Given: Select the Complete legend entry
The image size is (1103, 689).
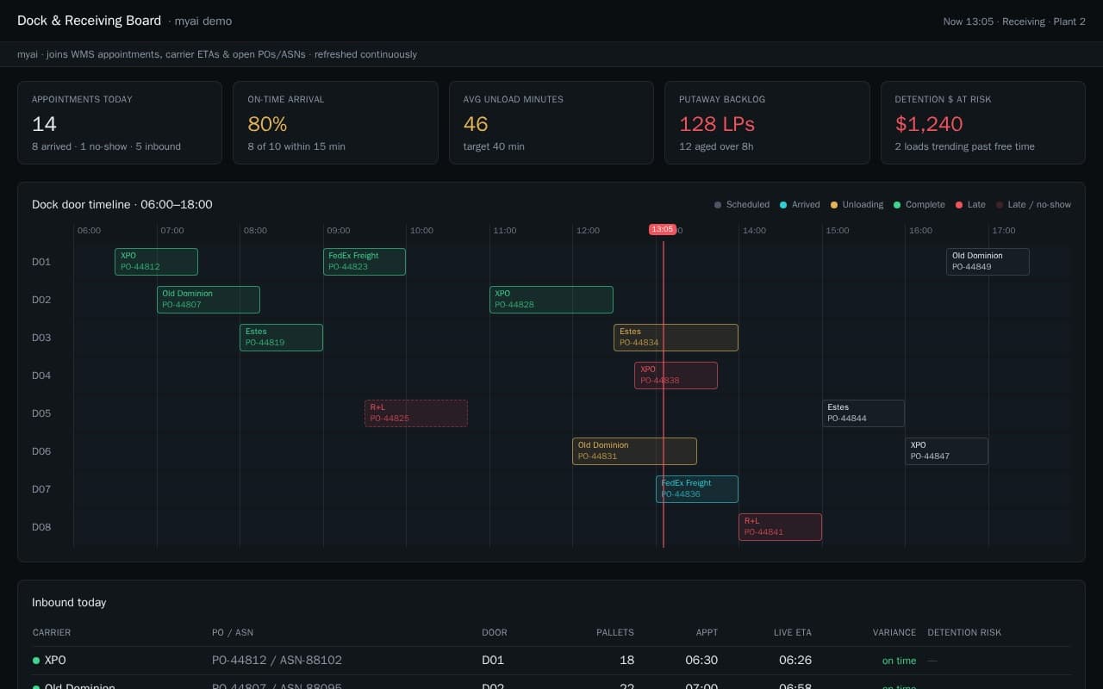Looking at the screenshot, I should point(914,205).
